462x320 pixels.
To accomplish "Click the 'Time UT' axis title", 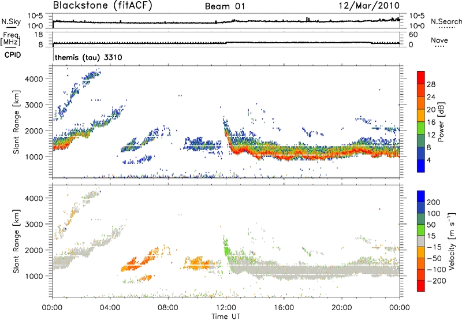I will pyautogui.click(x=226, y=316).
